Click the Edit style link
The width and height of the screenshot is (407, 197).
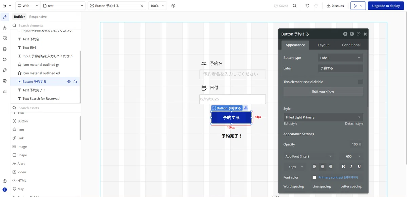(x=291, y=123)
